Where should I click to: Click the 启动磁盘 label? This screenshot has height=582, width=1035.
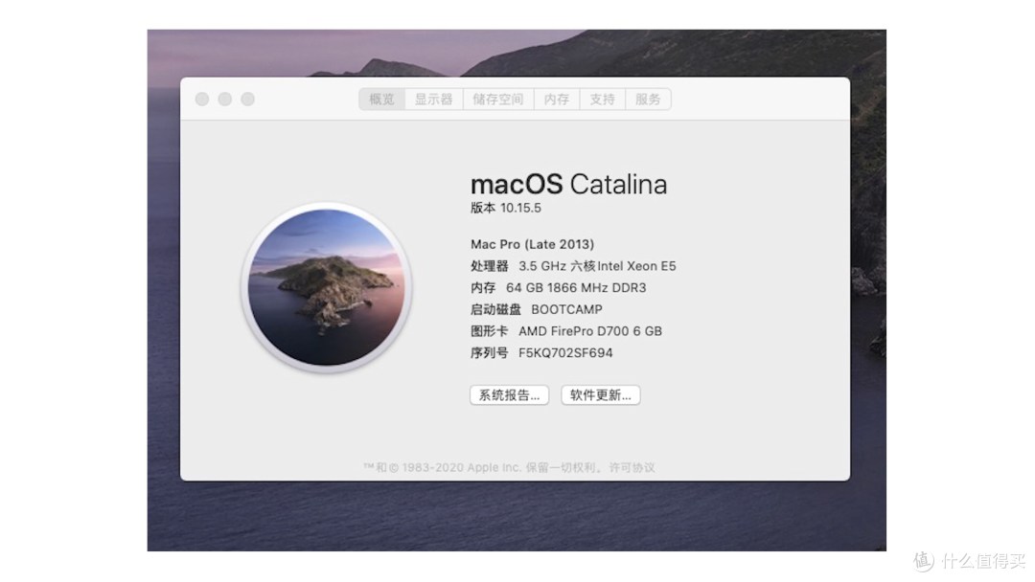click(495, 309)
